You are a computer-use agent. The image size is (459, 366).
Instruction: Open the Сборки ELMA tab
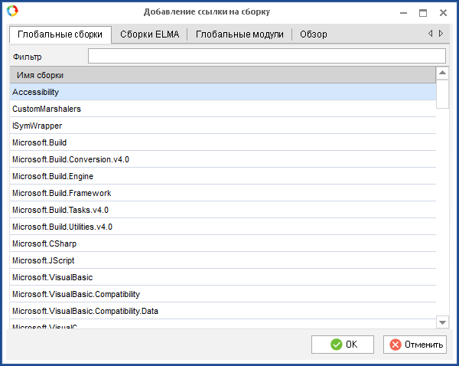point(150,34)
